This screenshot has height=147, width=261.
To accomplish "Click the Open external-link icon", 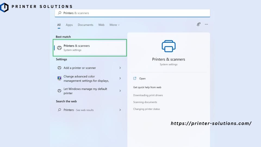I will pos(135,78).
